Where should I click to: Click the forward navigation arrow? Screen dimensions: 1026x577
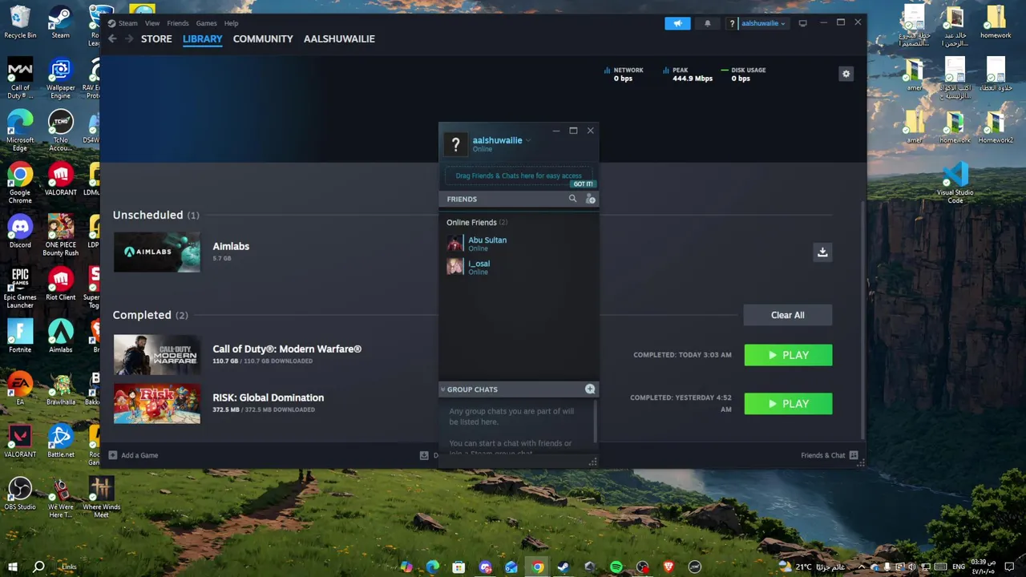[x=128, y=38]
